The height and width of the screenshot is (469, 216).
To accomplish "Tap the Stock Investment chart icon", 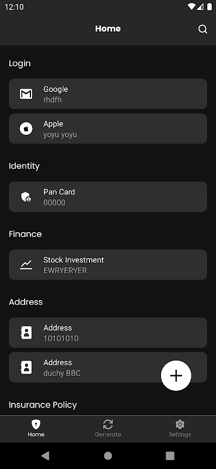I will pyautogui.click(x=26, y=264).
